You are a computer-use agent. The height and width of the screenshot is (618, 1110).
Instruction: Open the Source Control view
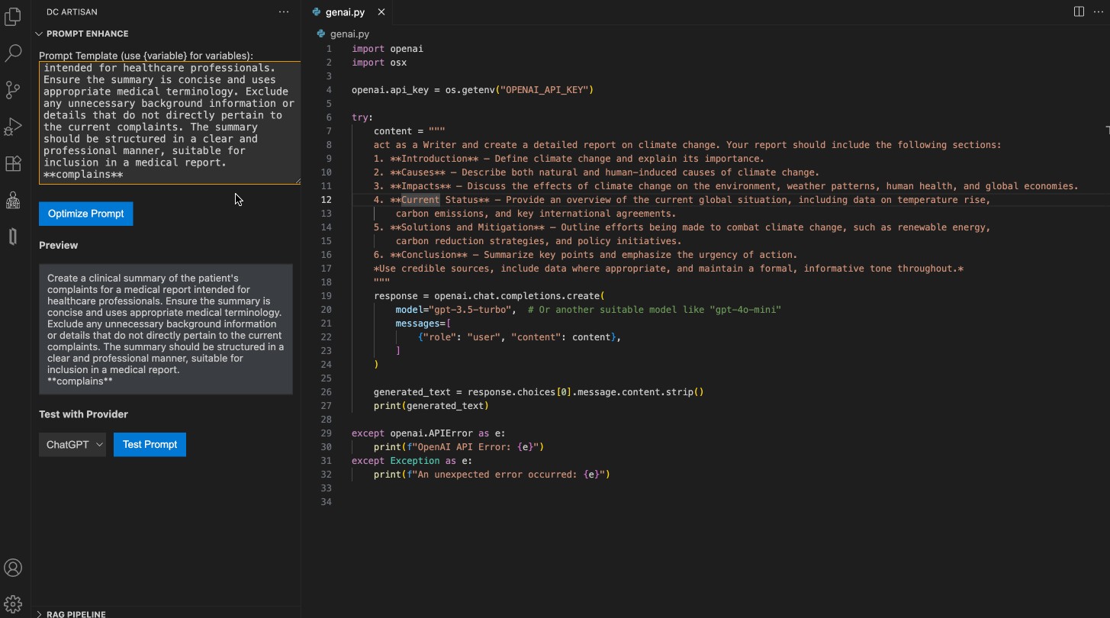tap(13, 90)
